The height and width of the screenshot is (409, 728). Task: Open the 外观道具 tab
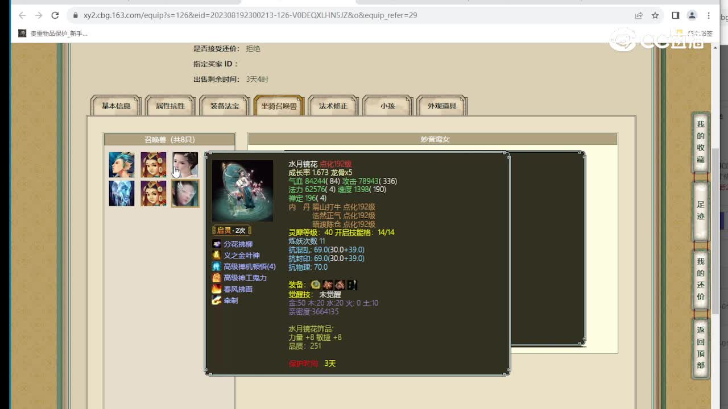pos(442,106)
